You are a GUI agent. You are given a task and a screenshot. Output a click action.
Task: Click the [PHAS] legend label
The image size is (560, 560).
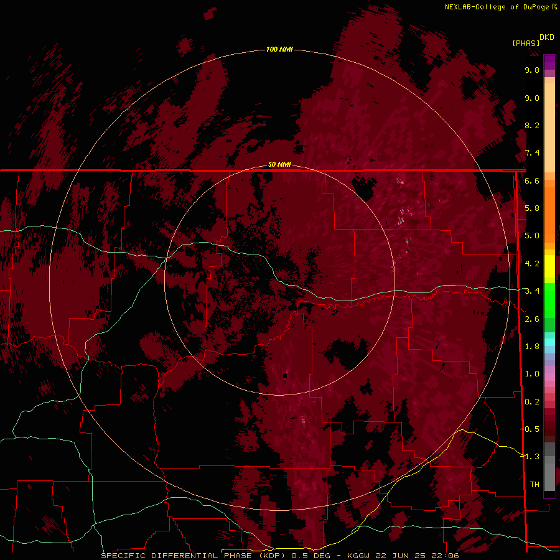[x=526, y=43]
